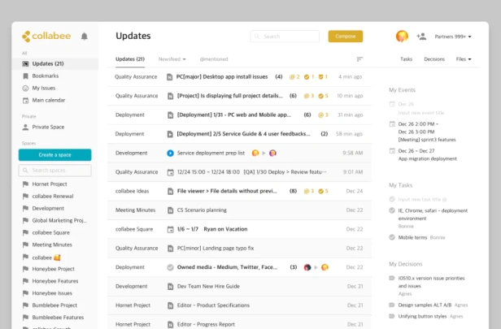The height and width of the screenshot is (329, 501).
Task: Open the Decisions tab
Action: click(434, 59)
